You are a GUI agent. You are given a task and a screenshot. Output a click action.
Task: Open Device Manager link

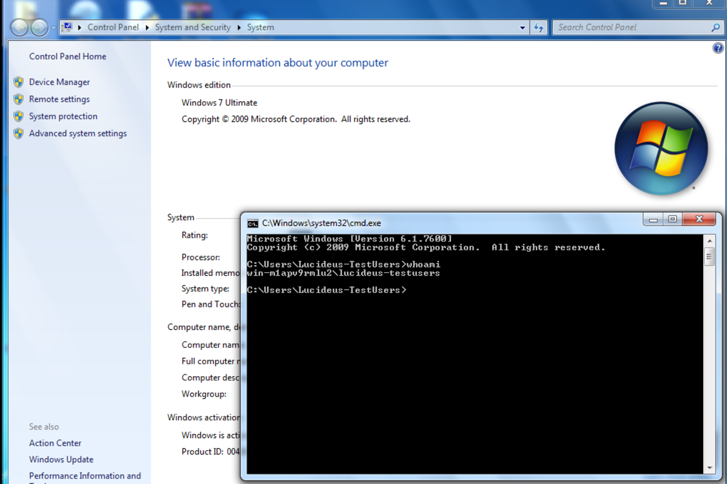[x=60, y=82]
